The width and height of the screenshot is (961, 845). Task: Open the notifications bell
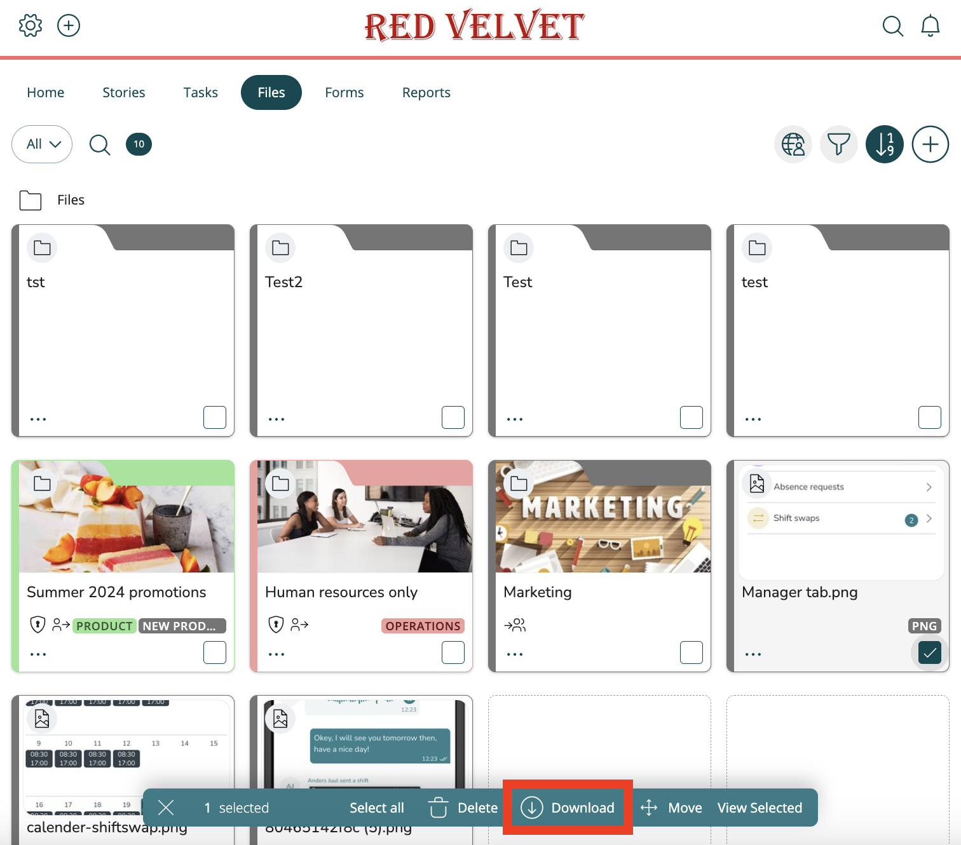point(930,26)
